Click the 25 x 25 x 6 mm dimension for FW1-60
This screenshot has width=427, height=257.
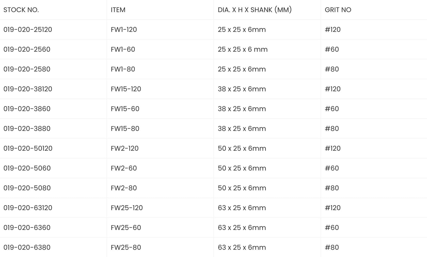click(243, 49)
